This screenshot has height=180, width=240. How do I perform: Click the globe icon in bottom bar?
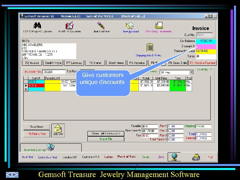174,157
